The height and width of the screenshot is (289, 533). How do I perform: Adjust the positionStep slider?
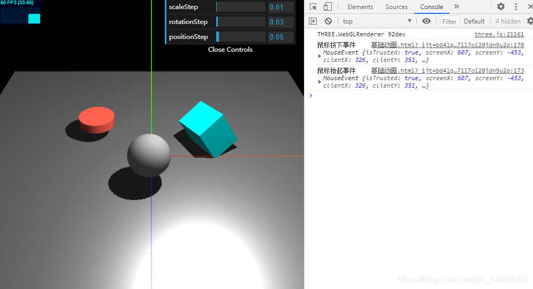pos(241,37)
